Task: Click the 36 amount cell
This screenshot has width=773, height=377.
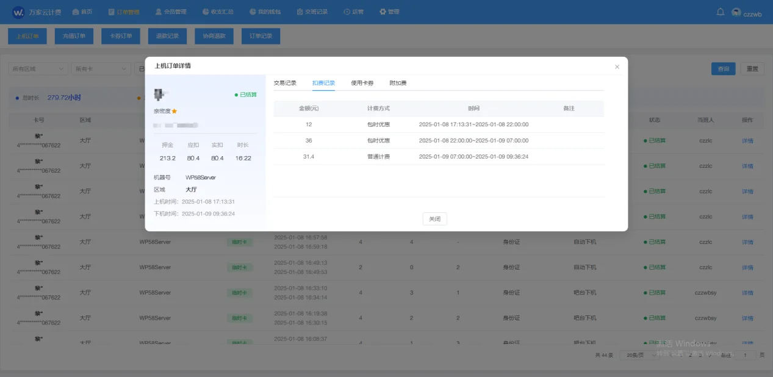Action: tap(309, 141)
